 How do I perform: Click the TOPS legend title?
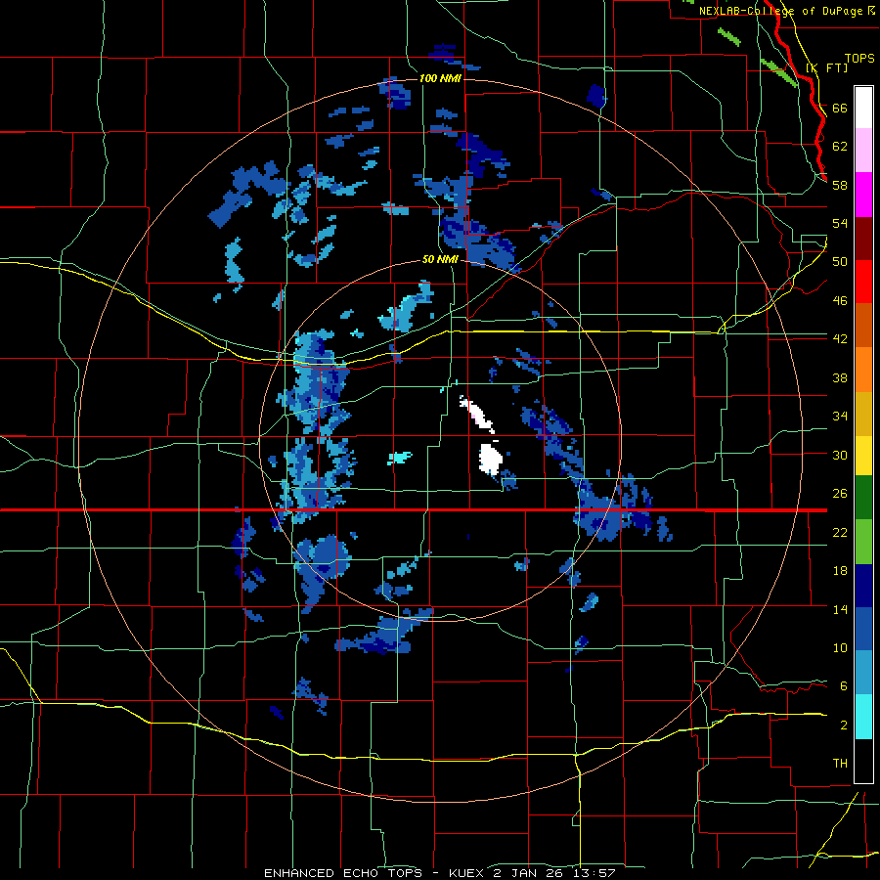(x=859, y=58)
